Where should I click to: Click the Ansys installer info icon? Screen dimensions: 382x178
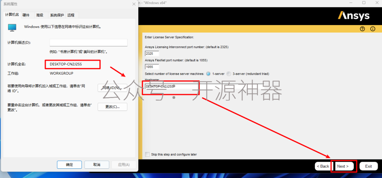(373, 29)
